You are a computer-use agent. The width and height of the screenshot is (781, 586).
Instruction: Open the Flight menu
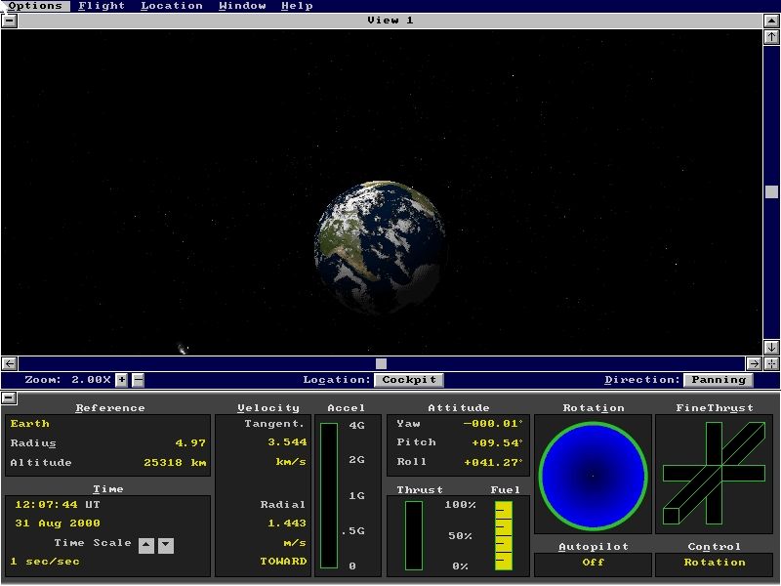click(x=103, y=5)
